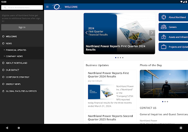Select third Photo of the Day dot
The image size is (188, 132).
[167, 102]
